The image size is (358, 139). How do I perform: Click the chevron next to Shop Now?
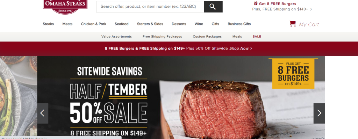(251, 49)
